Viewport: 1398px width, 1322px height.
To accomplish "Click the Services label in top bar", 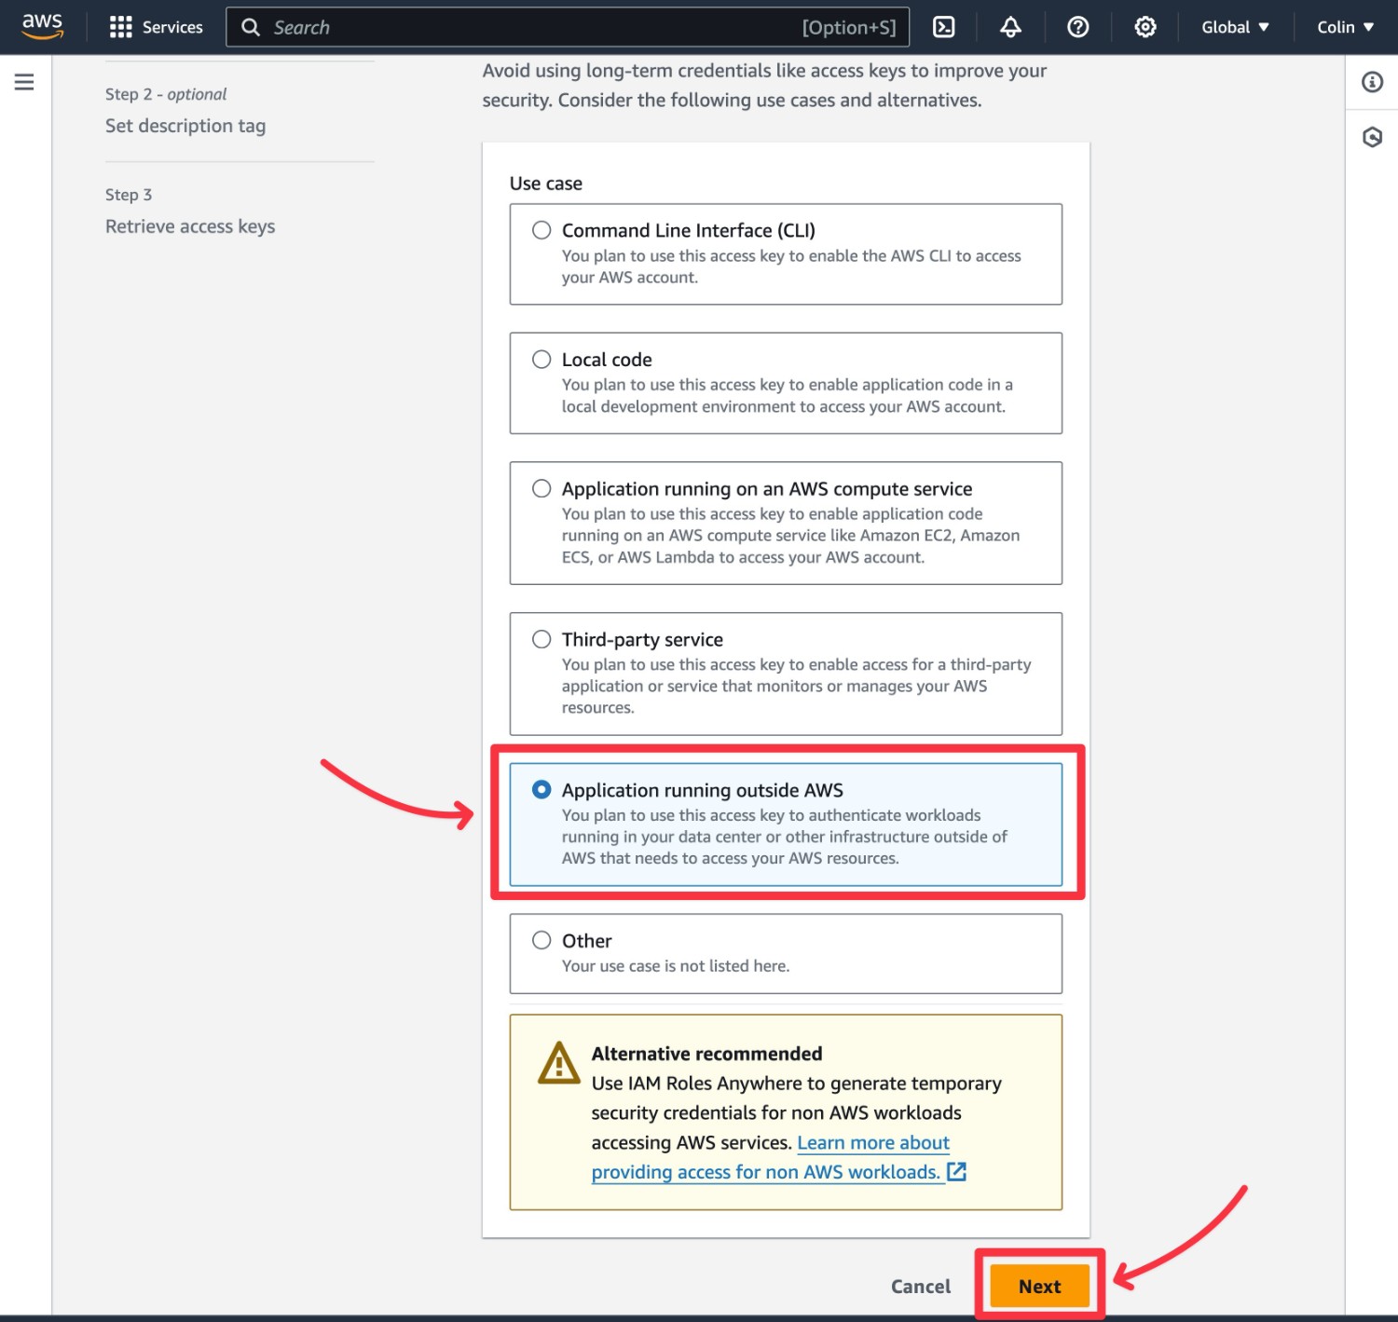I will (172, 27).
